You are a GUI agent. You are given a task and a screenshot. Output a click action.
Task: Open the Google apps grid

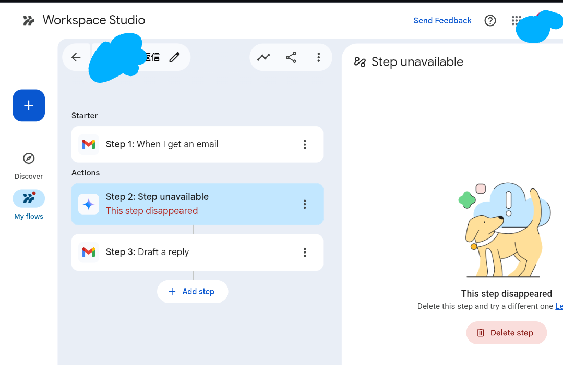pyautogui.click(x=516, y=21)
